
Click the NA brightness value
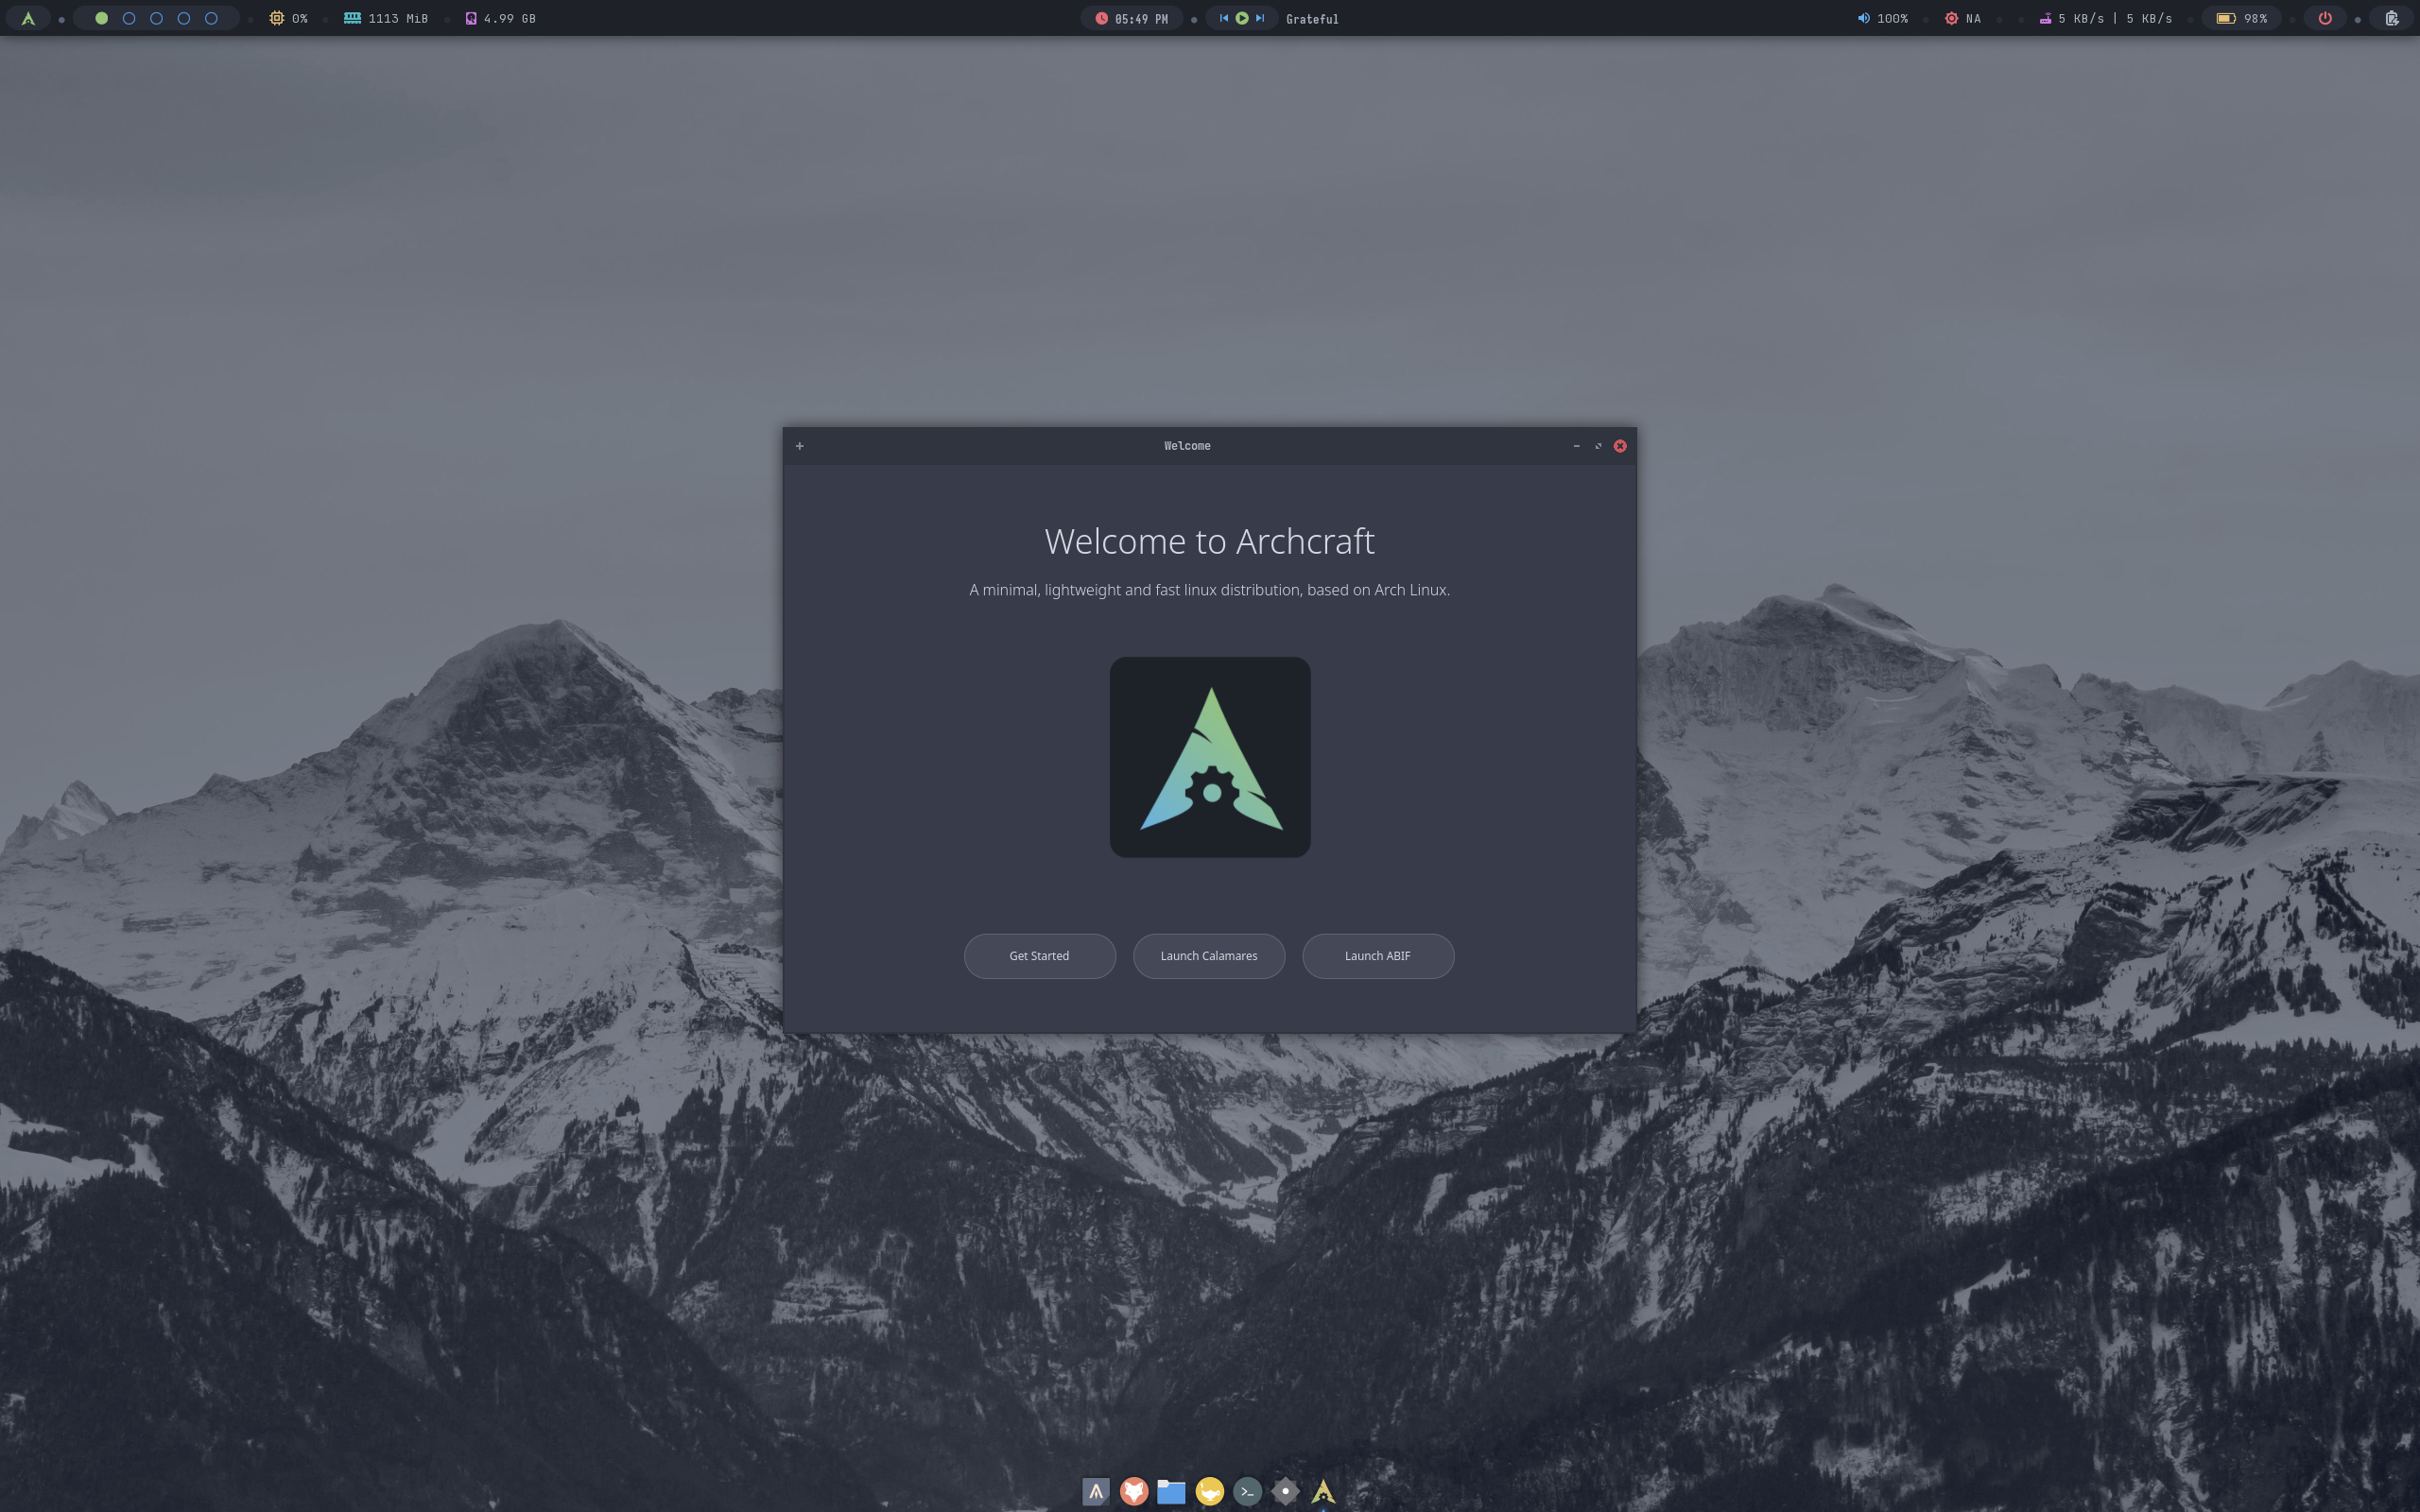point(1973,19)
